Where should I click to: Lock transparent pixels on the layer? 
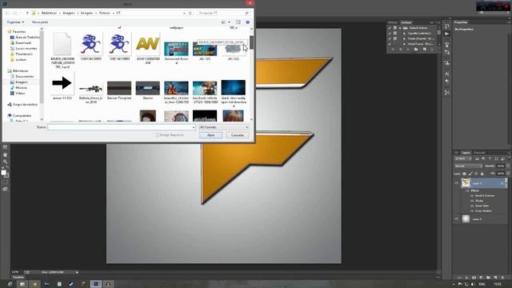point(464,174)
